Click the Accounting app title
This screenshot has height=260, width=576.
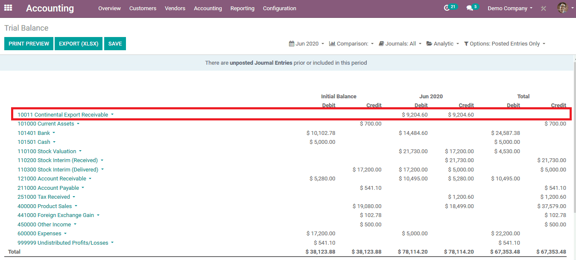50,8
